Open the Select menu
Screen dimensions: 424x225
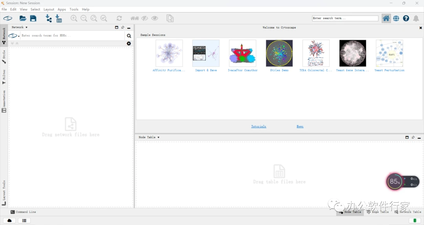pyautogui.click(x=35, y=9)
